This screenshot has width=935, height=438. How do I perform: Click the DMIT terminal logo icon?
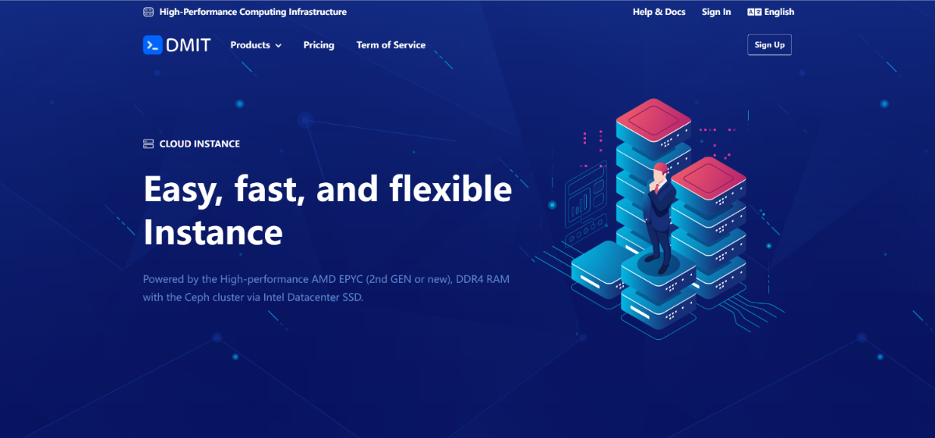(152, 44)
